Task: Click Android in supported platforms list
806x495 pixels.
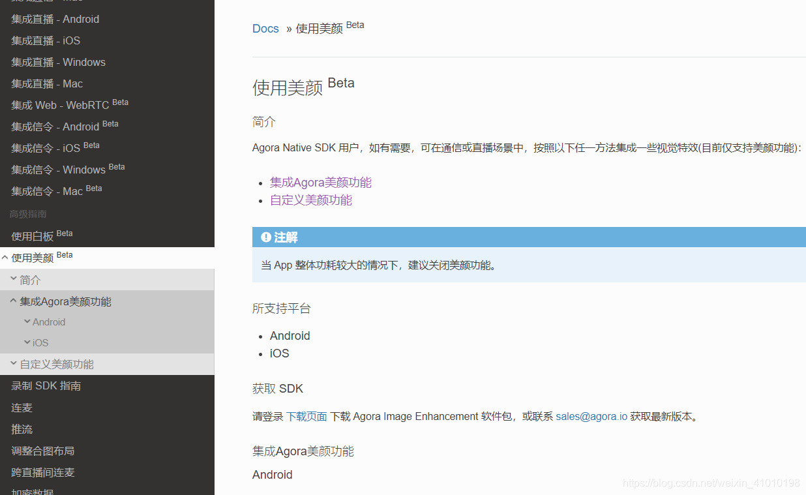Action: tap(290, 336)
